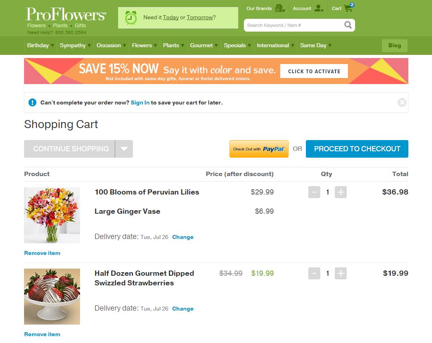Click the minus icon for Peruvian Lilies quantity
The height and width of the screenshot is (343, 432).
pyautogui.click(x=314, y=192)
